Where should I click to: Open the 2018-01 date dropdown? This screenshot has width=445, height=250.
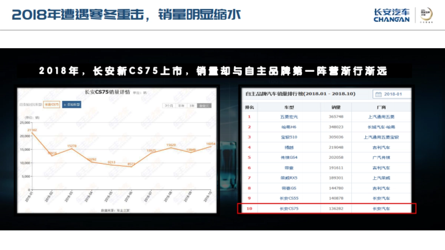pos(394,94)
